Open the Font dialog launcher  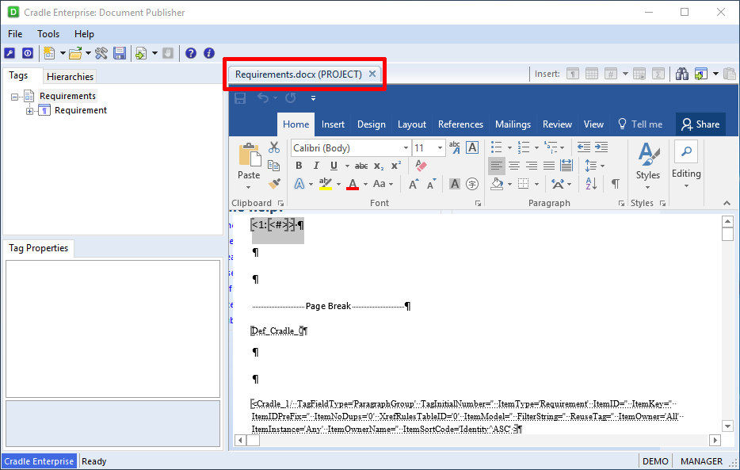tap(478, 204)
